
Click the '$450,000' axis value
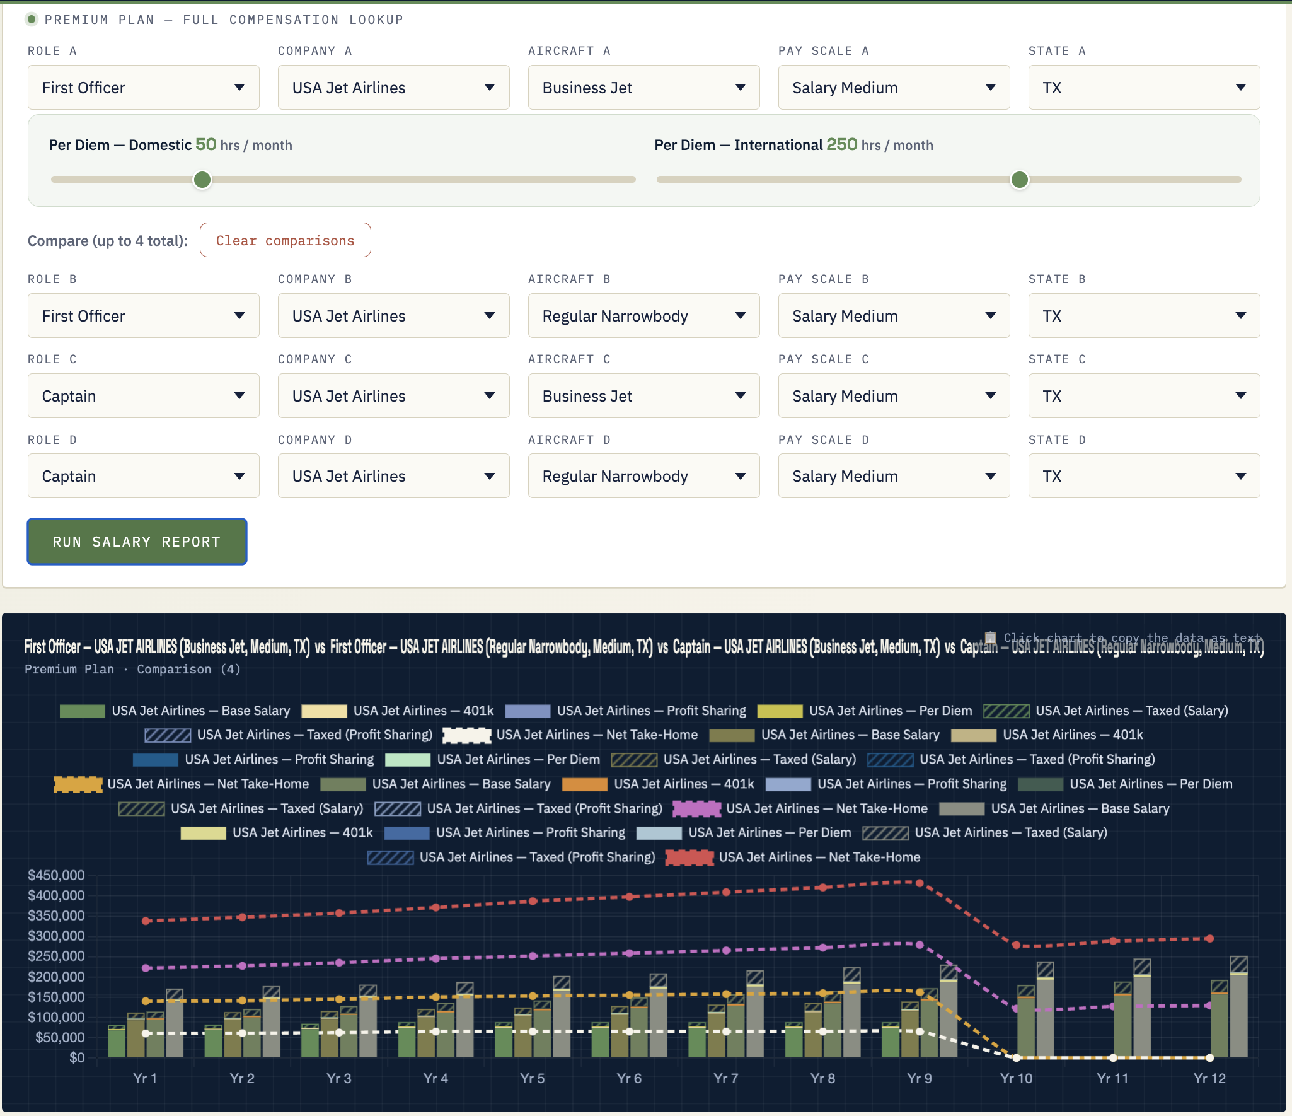click(56, 875)
